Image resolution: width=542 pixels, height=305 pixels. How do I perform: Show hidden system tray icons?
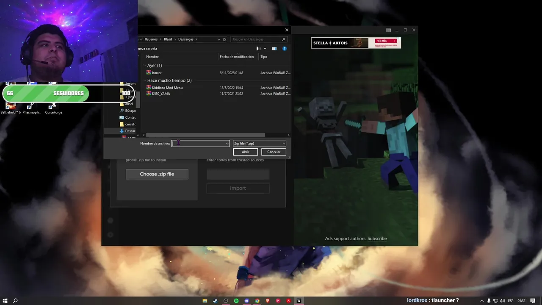(482, 301)
